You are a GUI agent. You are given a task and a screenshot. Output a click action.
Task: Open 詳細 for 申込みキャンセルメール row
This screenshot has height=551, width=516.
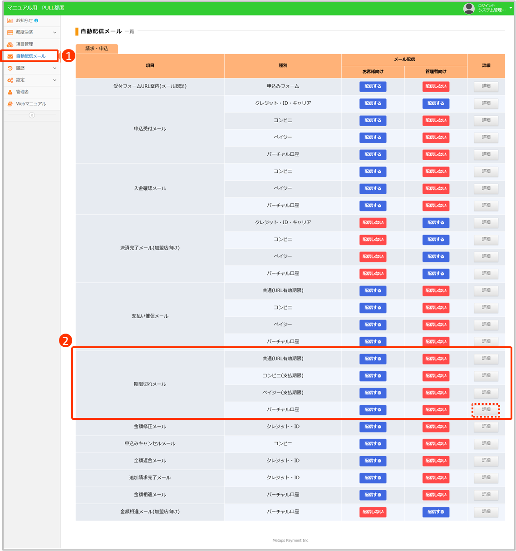click(x=486, y=443)
